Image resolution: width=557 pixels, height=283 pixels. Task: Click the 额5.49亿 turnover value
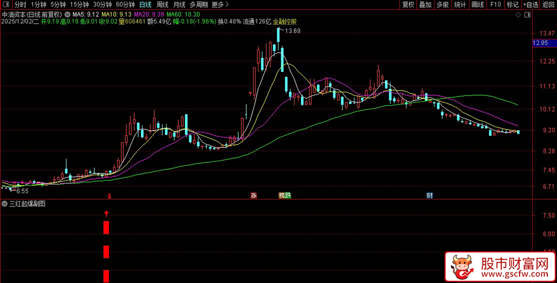coord(159,21)
